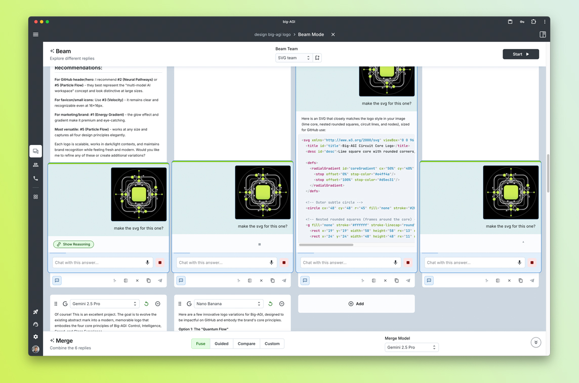The image size is (579, 383).
Task: Click the design big-agi logo breadcrumb
Action: point(272,34)
